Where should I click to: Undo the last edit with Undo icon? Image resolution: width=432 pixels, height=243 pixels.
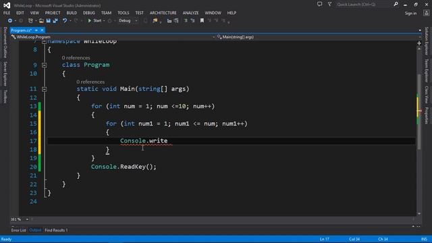pyautogui.click(x=65, y=21)
